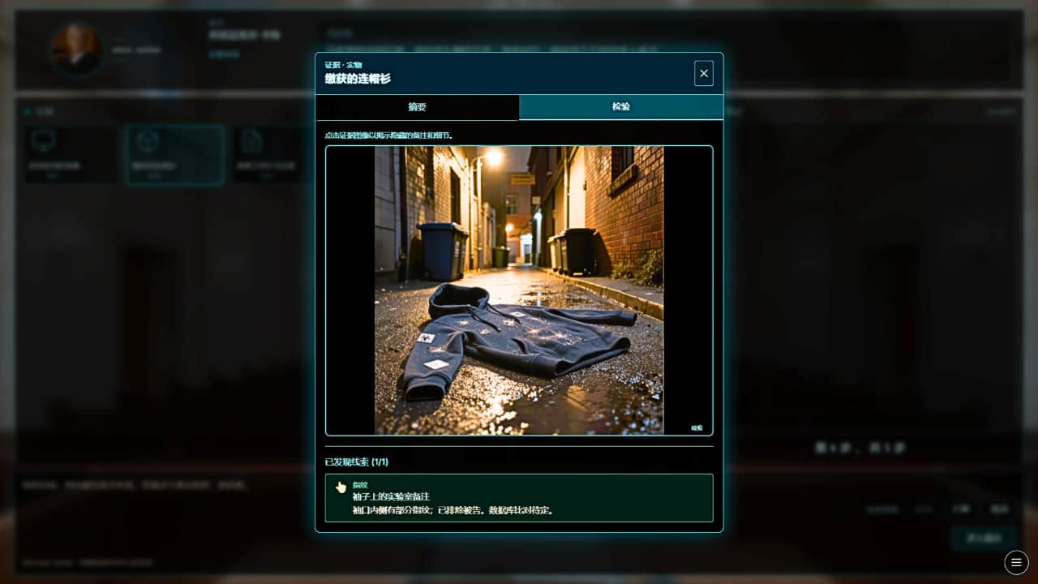The image size is (1038, 584).
Task: Inspect the white tag near hoodie shoulder
Action: coord(426,337)
